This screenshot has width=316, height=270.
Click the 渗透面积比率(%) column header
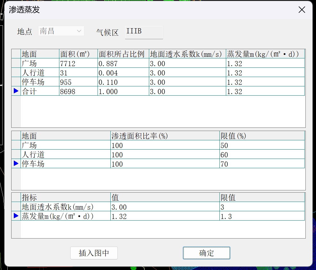point(165,136)
